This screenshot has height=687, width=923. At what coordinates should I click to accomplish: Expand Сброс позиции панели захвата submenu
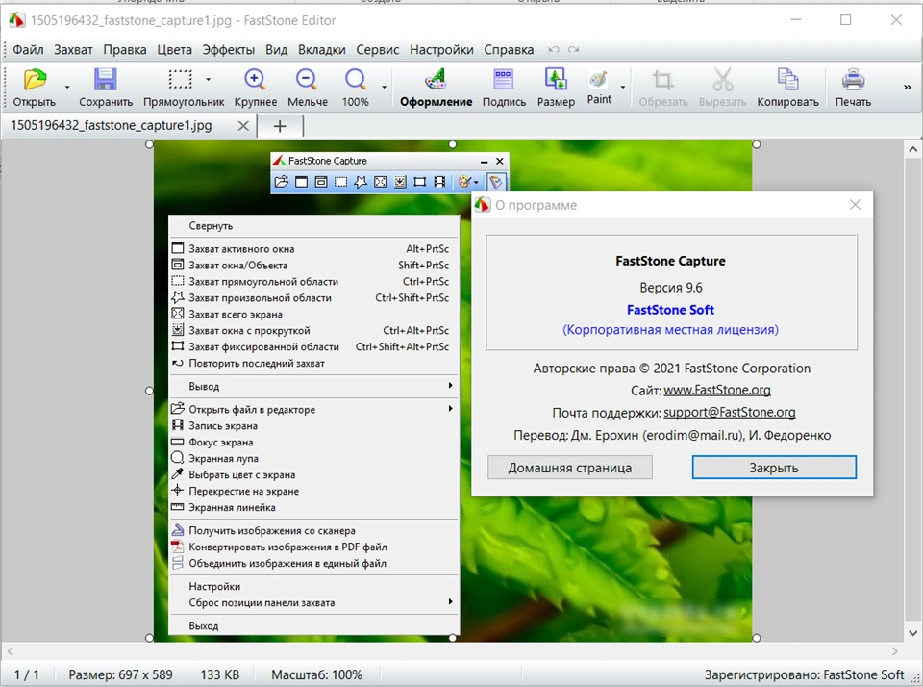[x=450, y=601]
